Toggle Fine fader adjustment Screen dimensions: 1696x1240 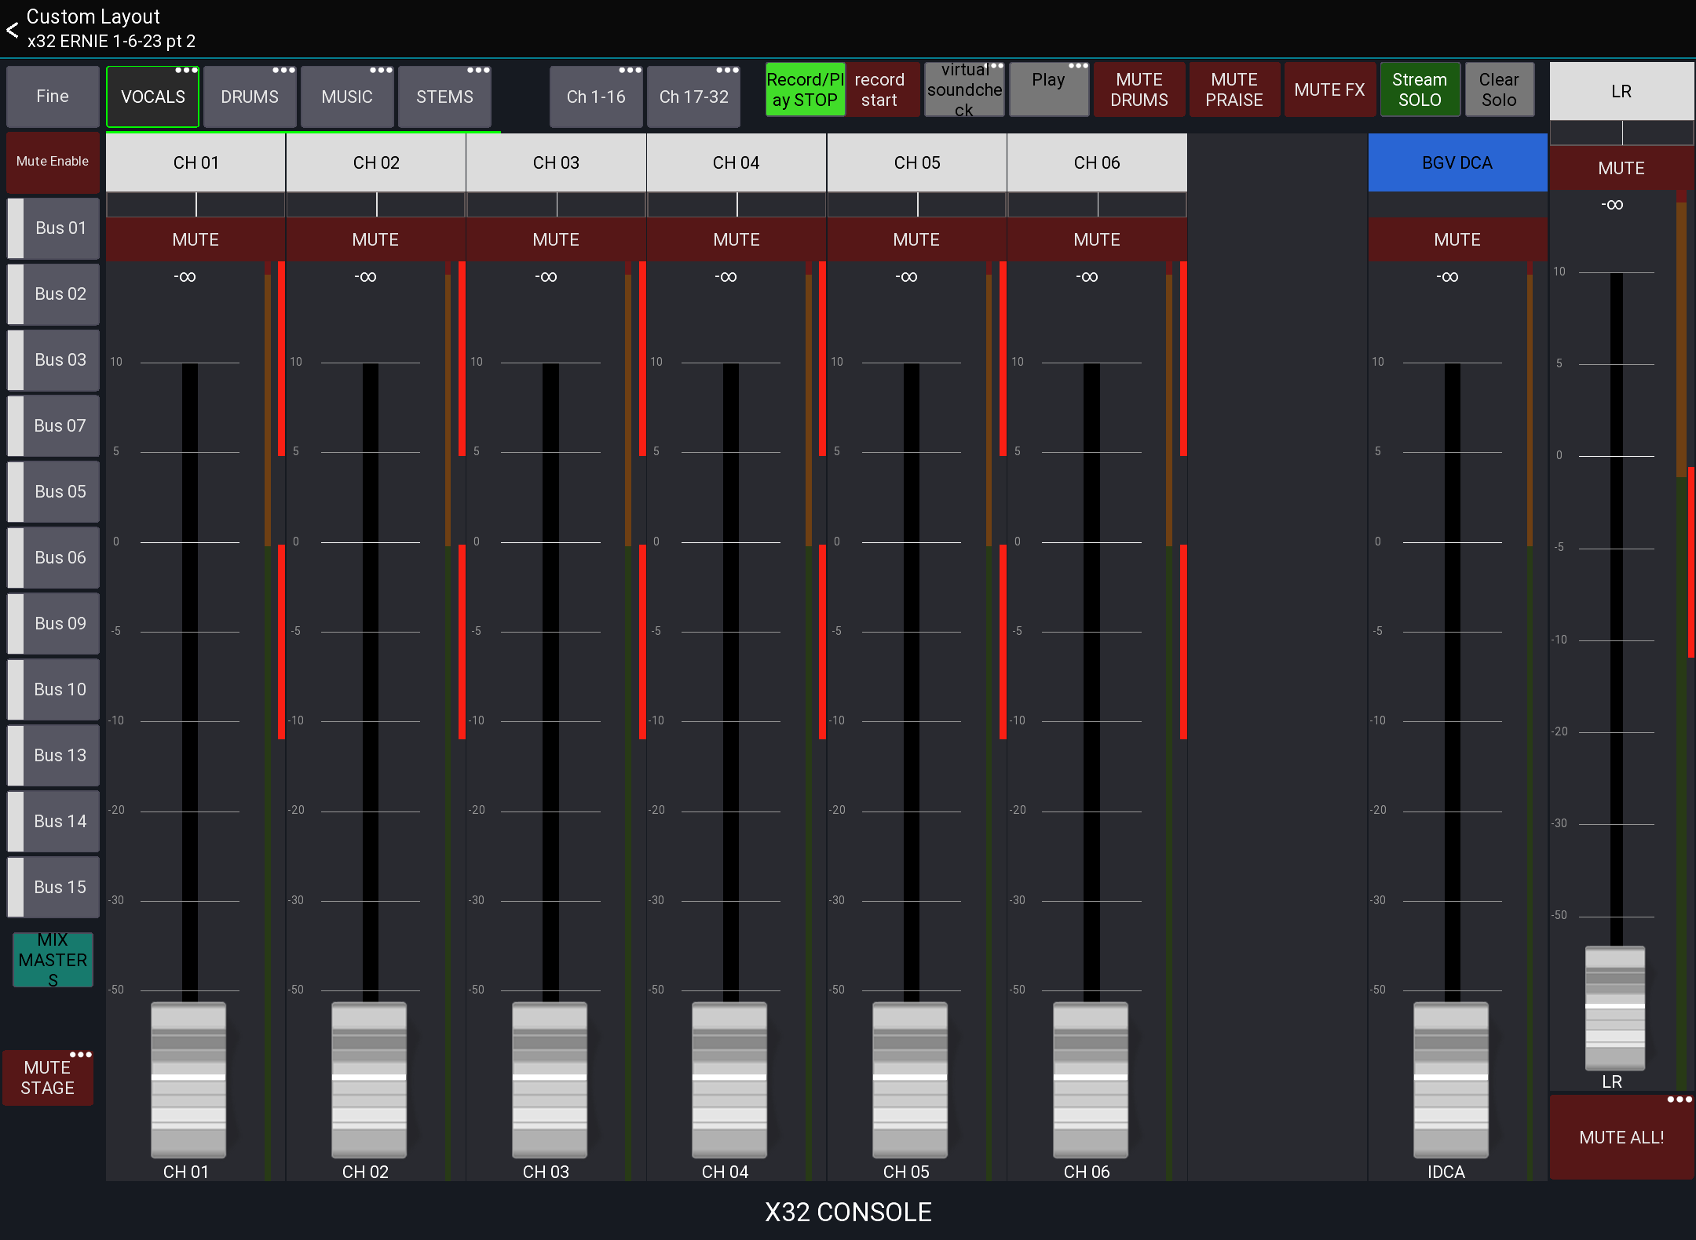coord(53,97)
